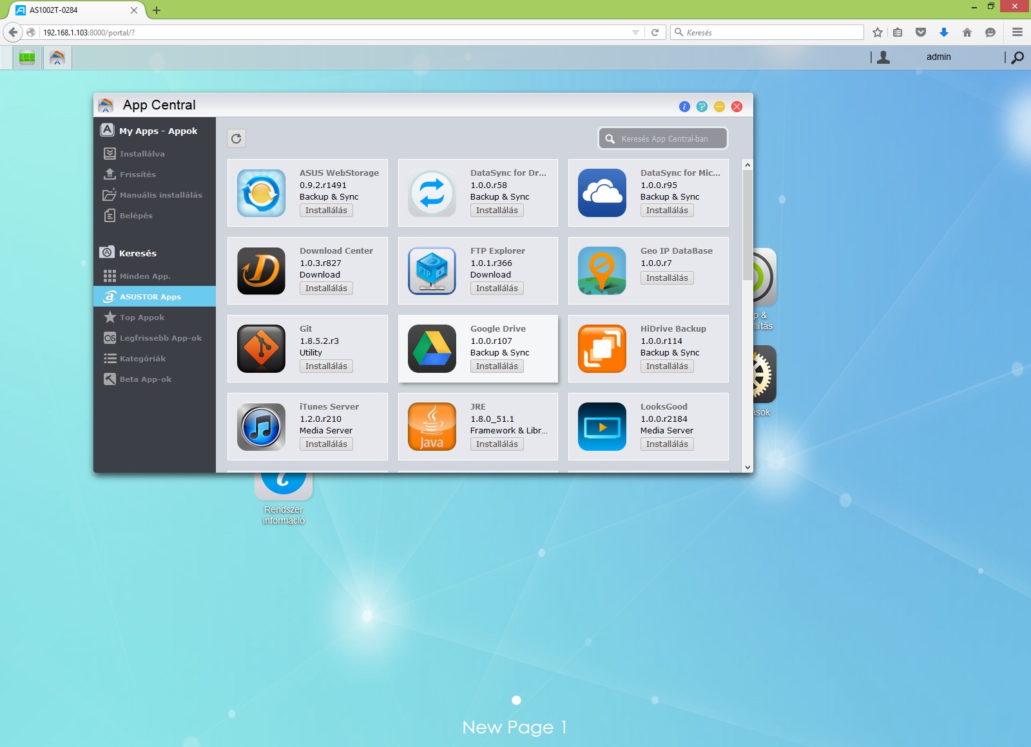The image size is (1031, 747).
Task: Open App Central help icon
Action: 702,107
